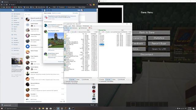
Task: Open Chrome from the Windows taskbar
Action: [x=40, y=108]
